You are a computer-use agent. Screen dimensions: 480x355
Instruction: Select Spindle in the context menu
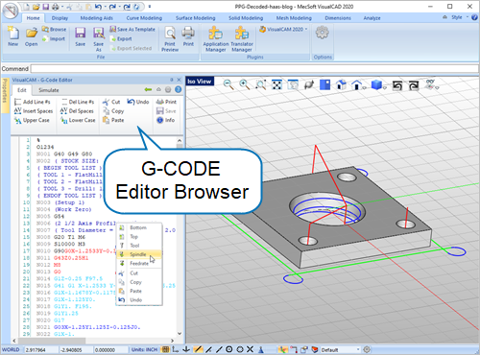click(138, 254)
